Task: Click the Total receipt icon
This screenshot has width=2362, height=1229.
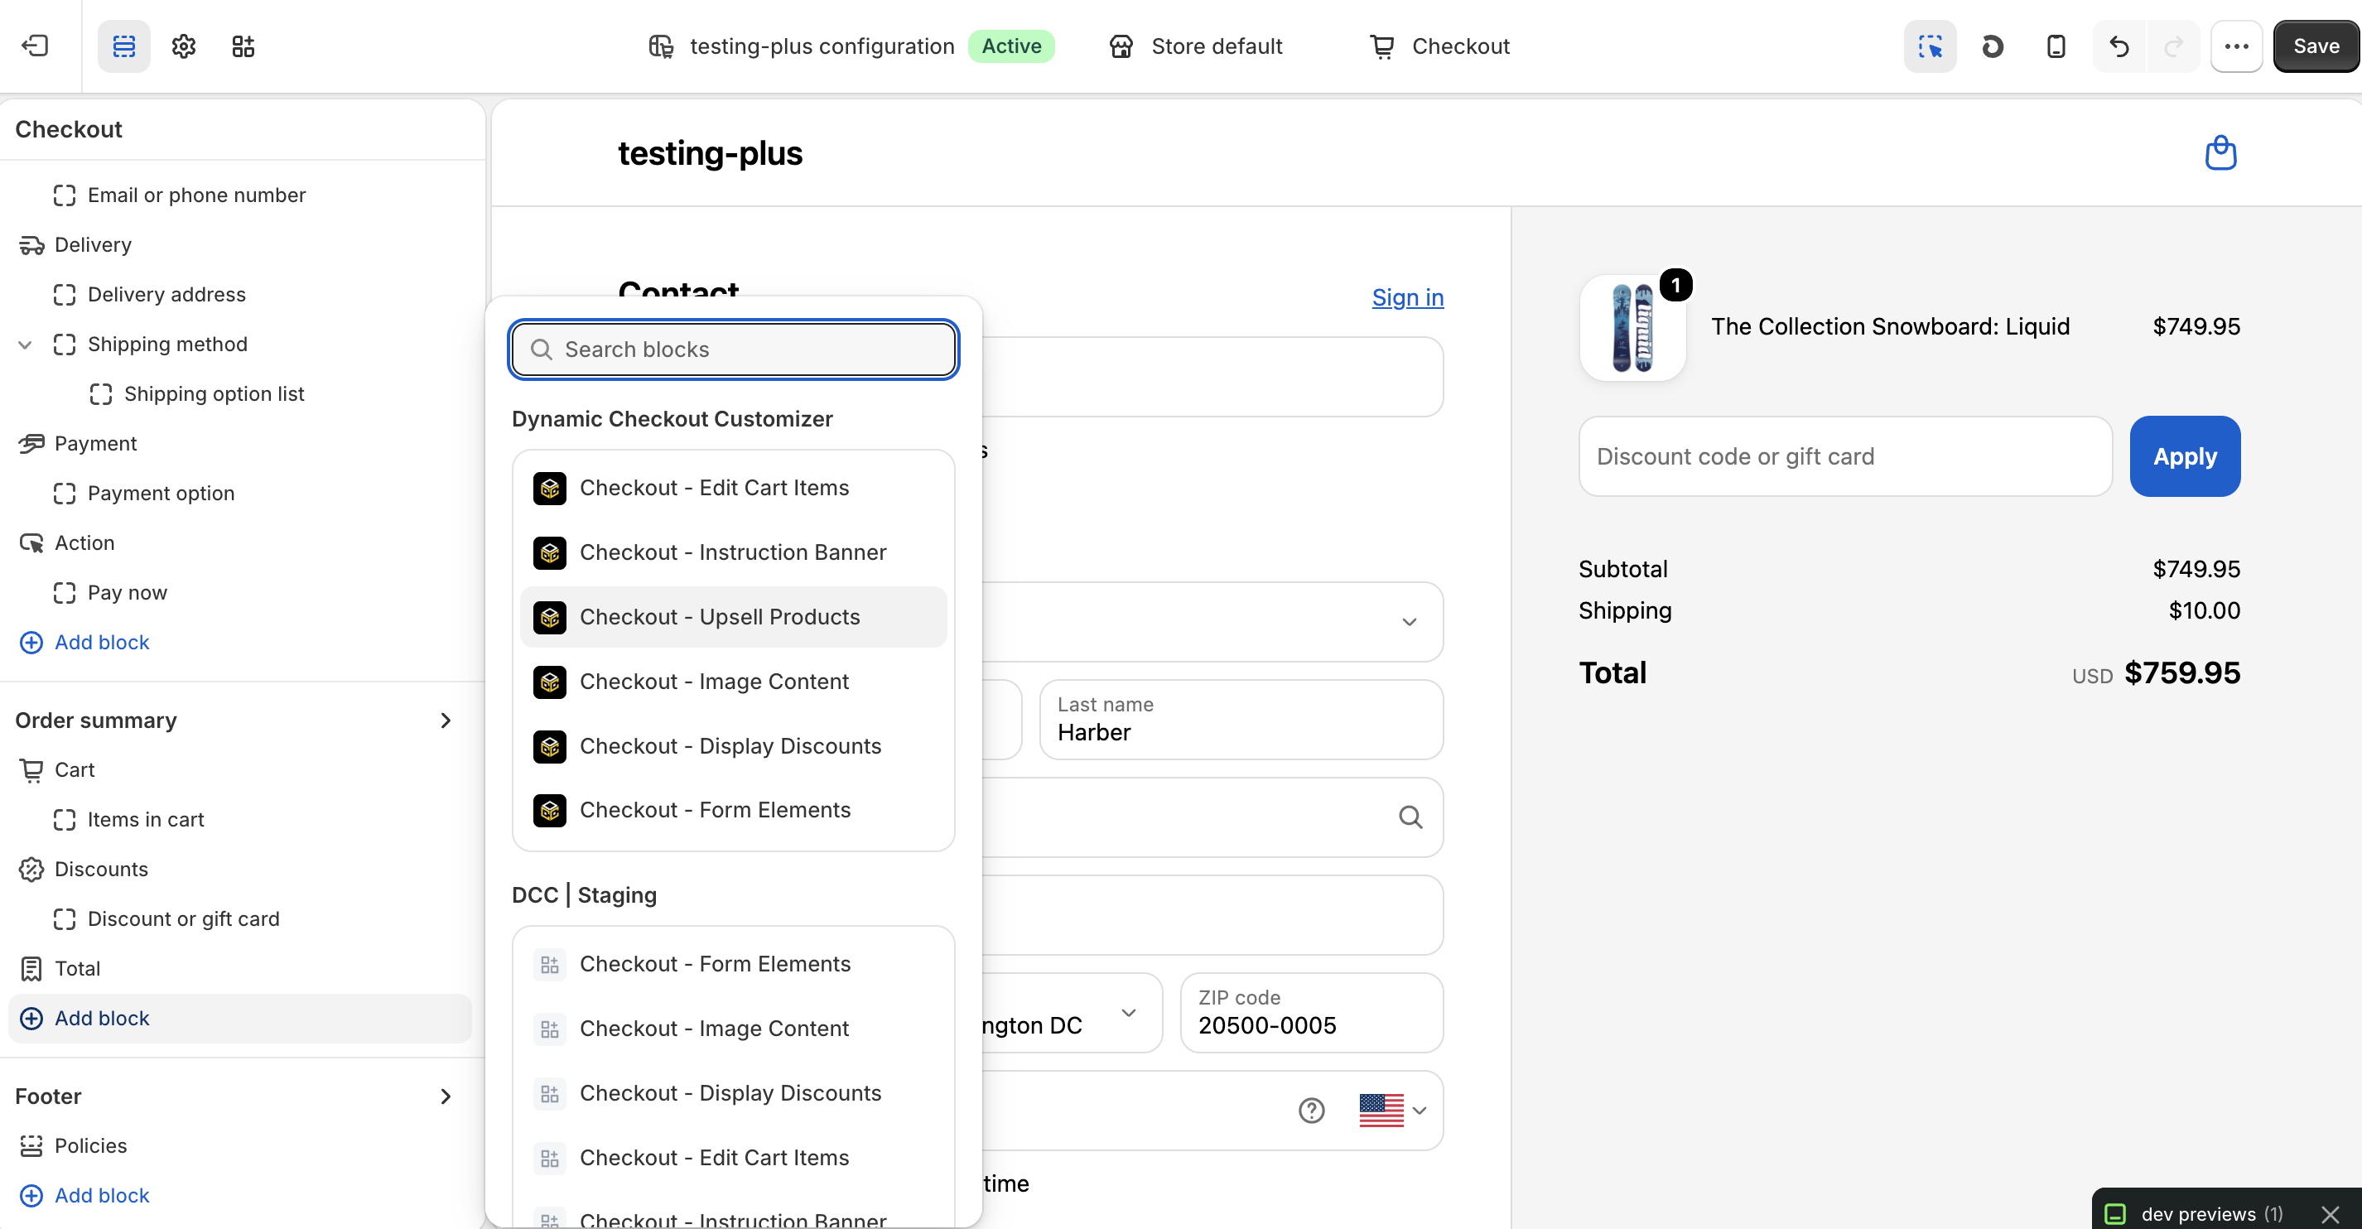Action: [31, 968]
